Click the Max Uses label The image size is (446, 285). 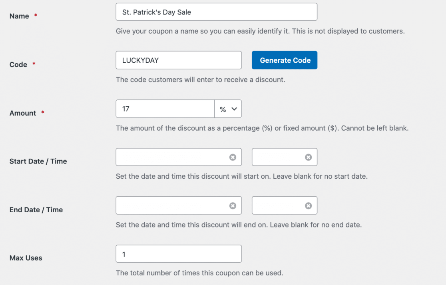(x=26, y=258)
